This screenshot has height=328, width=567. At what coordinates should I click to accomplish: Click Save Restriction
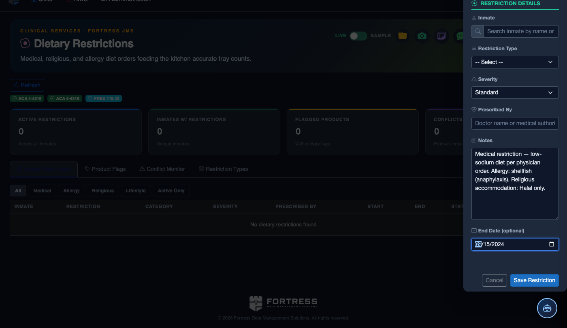point(535,280)
